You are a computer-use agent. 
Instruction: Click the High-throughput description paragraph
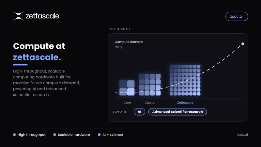coord(46,83)
